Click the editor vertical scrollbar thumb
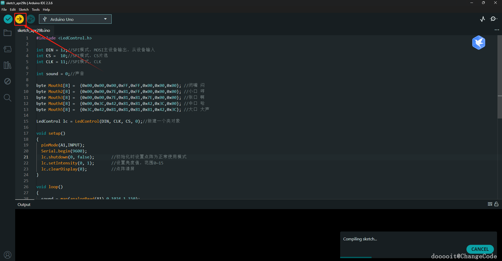502x261 pixels. [x=500, y=77]
